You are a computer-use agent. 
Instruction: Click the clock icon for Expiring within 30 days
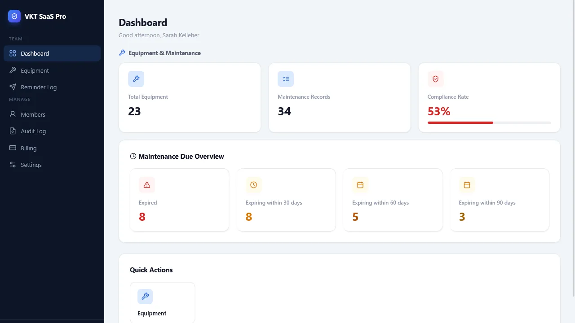click(253, 185)
